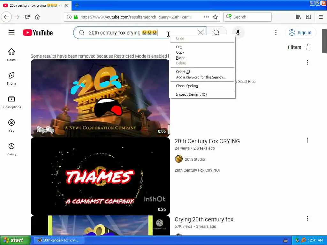Click the browser Search box
The image size is (327, 245).
click(247, 17)
